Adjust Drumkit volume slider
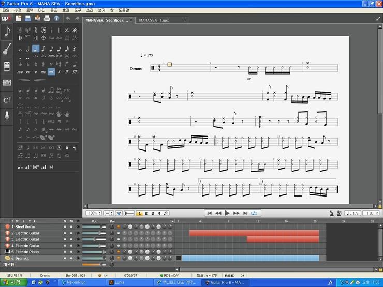The height and width of the screenshot is (287, 383). [x=94, y=258]
